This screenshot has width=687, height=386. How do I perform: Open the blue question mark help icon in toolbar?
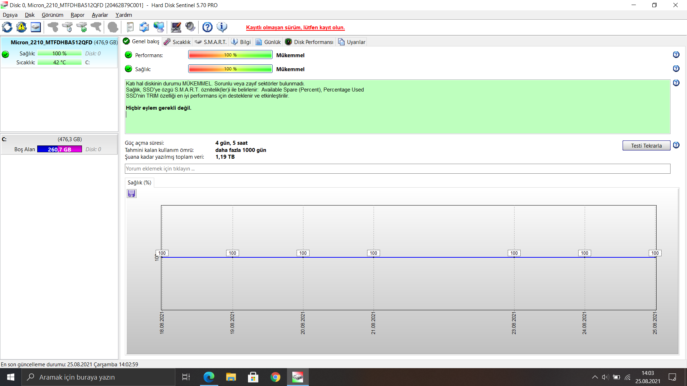[x=207, y=27]
